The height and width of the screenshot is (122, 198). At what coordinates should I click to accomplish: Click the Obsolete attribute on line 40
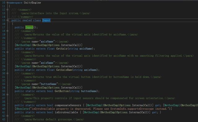pyautogui.click(x=23, y=109)
